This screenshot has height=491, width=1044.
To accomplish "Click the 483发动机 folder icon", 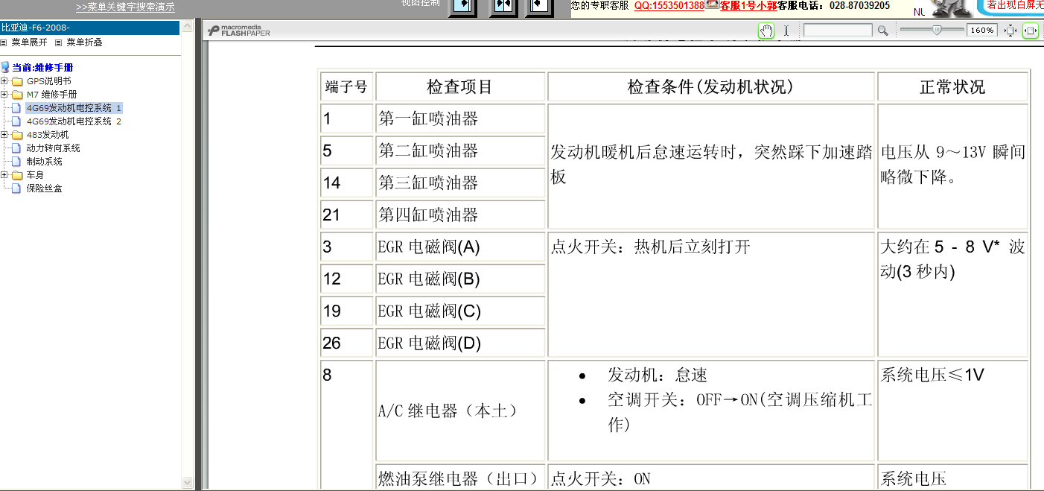I will [17, 135].
